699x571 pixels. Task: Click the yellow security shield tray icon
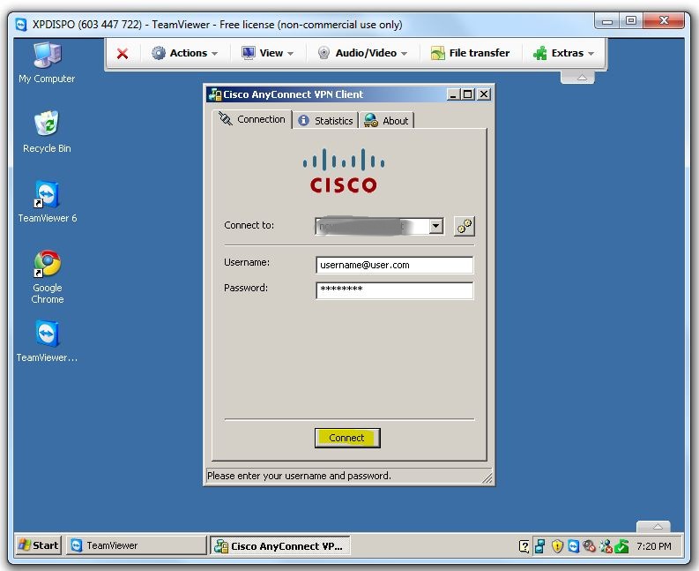tap(557, 546)
